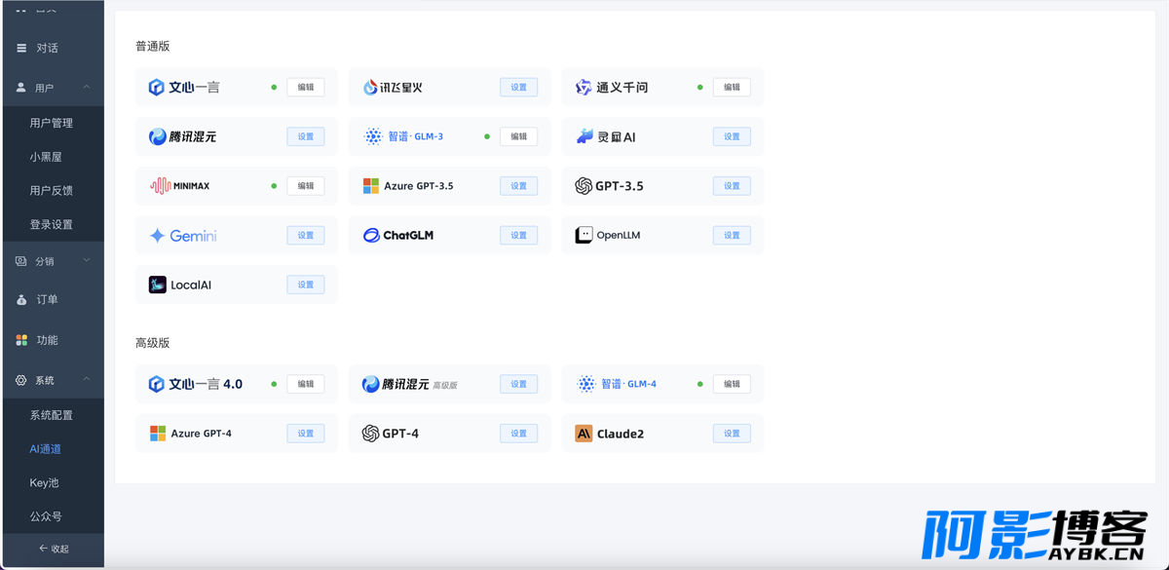Click the 智谱 GLM-4 logo icon
Viewport: 1169px width, 570px height.
586,385
